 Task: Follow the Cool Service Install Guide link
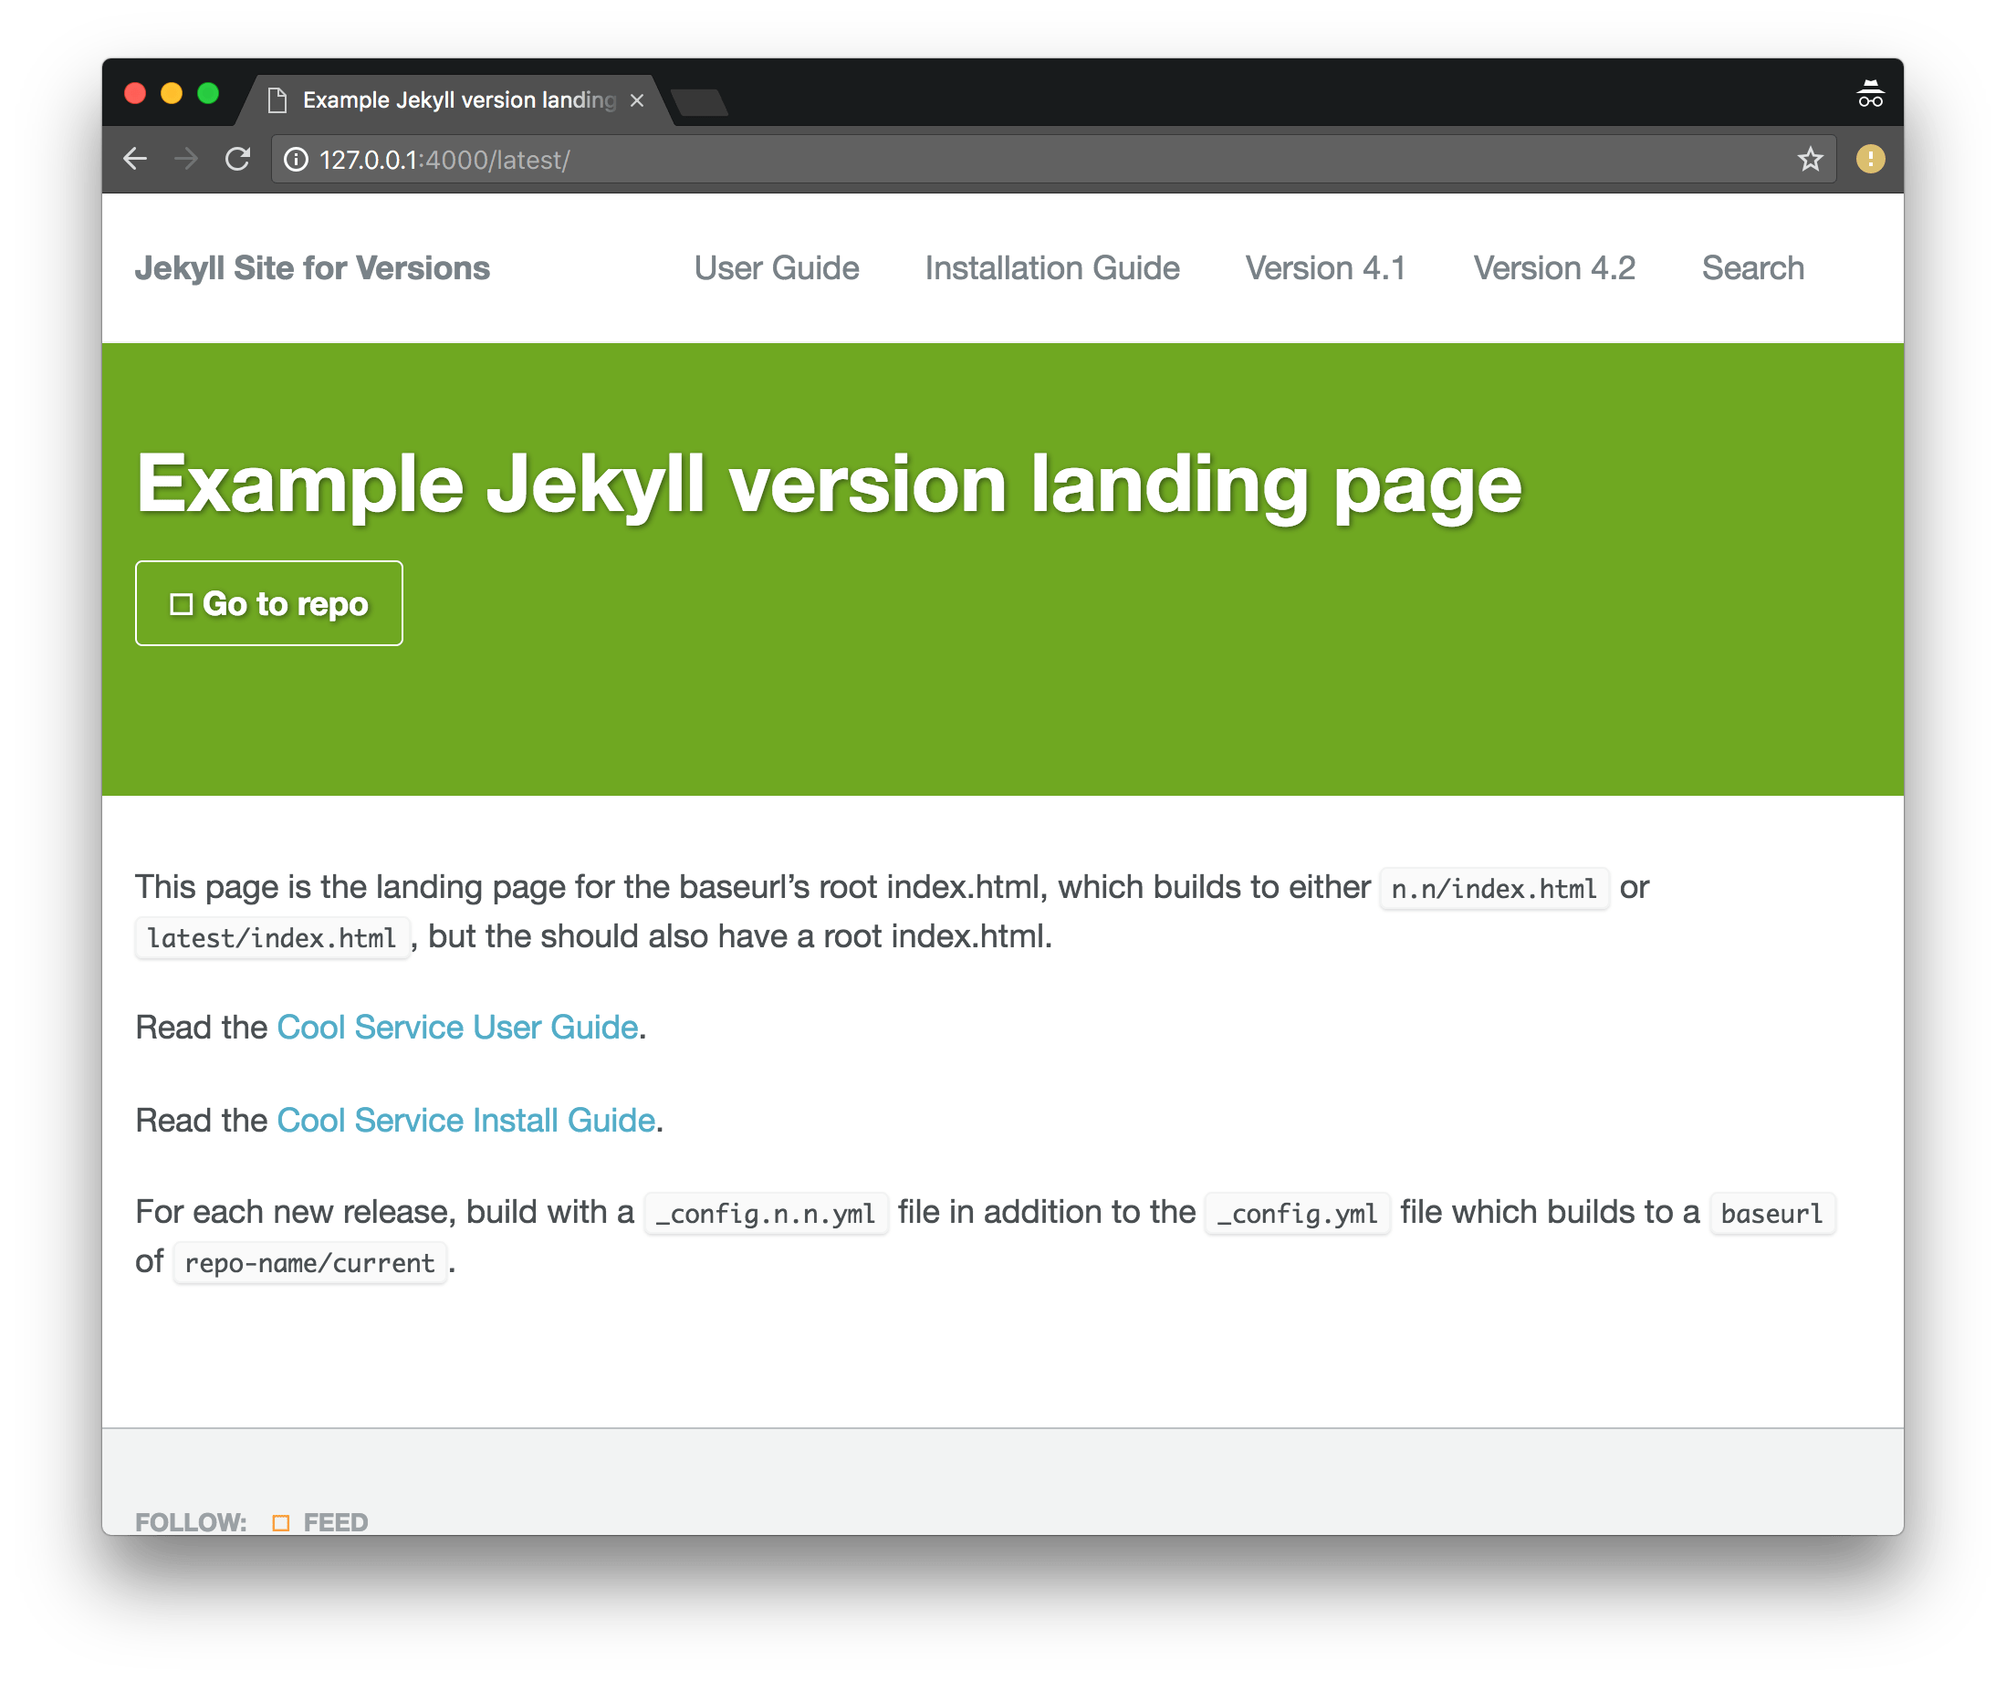(x=466, y=1121)
